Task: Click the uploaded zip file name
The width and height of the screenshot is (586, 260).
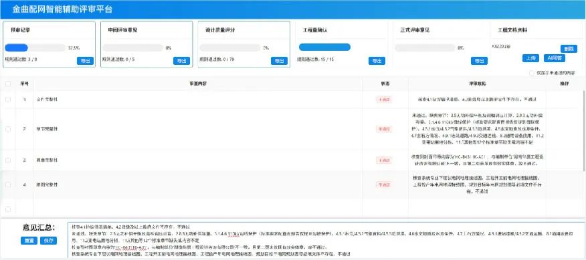Action: click(501, 46)
